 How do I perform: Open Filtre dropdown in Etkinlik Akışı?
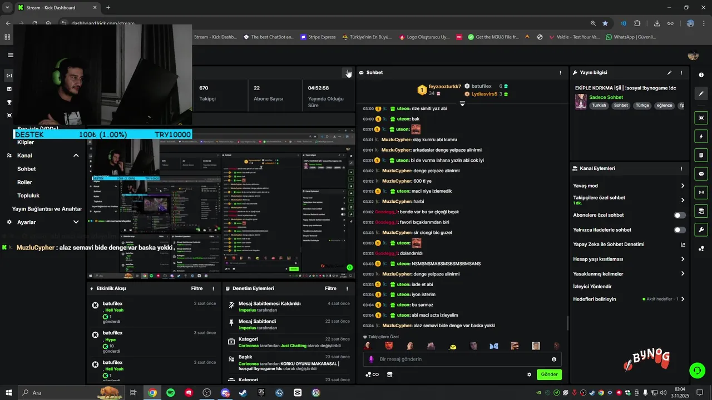(197, 289)
